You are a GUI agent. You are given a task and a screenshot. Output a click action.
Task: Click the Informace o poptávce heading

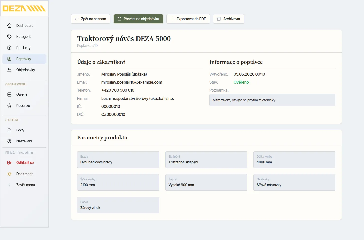tap(236, 62)
